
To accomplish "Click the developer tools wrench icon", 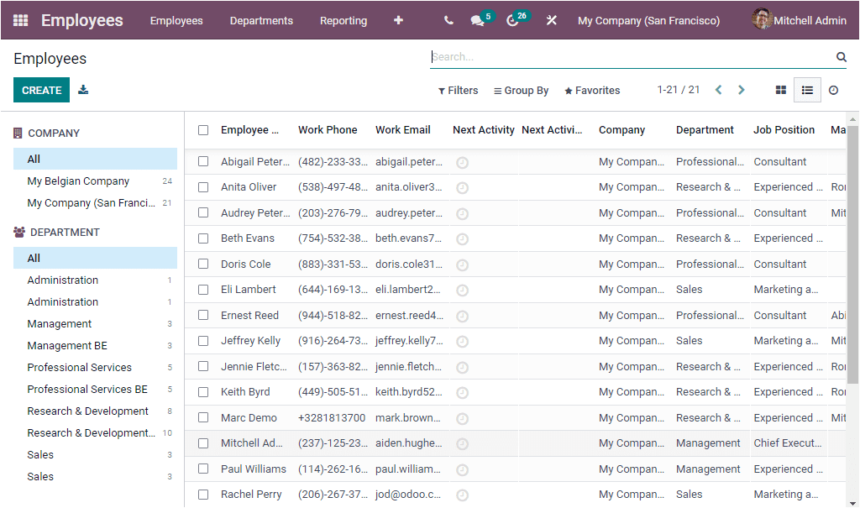I will click(551, 19).
